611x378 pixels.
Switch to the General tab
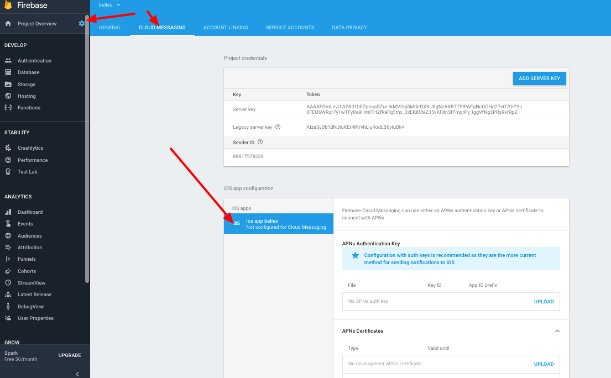tap(110, 28)
